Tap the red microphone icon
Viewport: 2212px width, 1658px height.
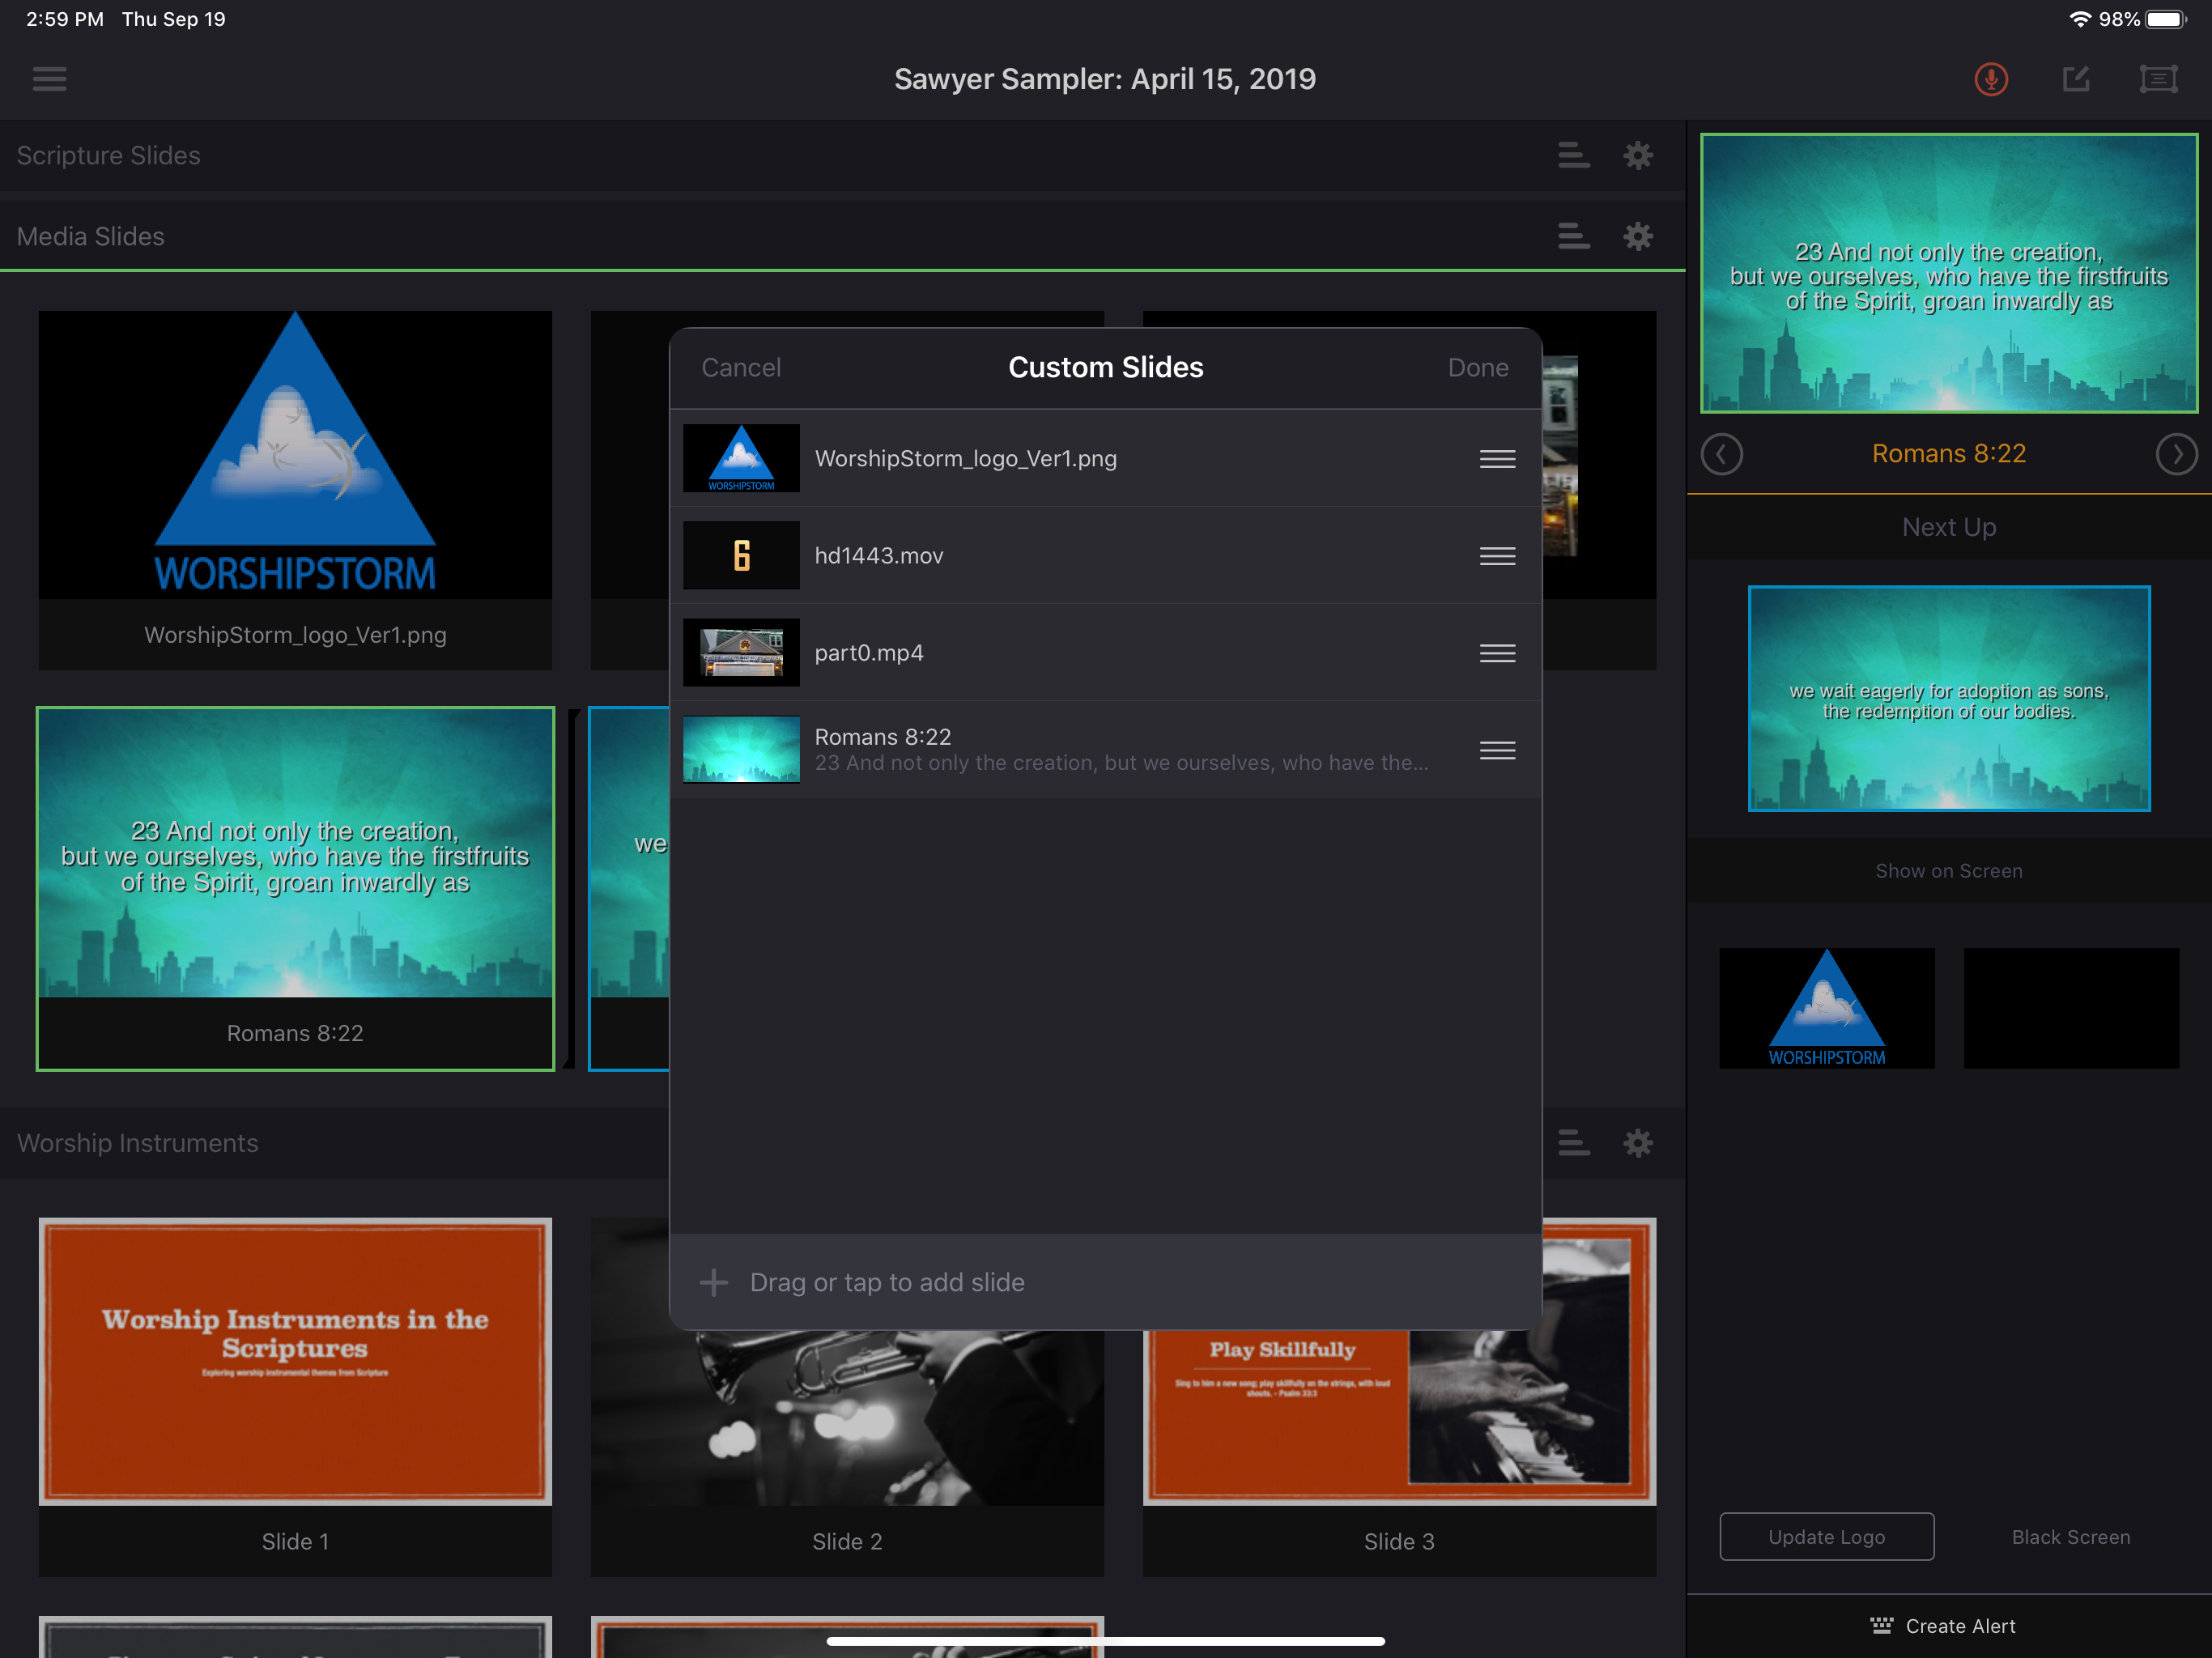click(x=1990, y=79)
